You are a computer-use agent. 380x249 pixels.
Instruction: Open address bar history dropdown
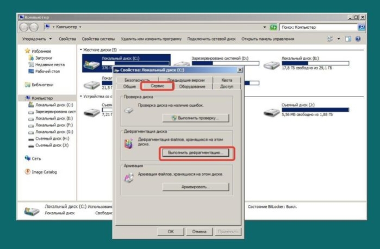click(x=265, y=27)
